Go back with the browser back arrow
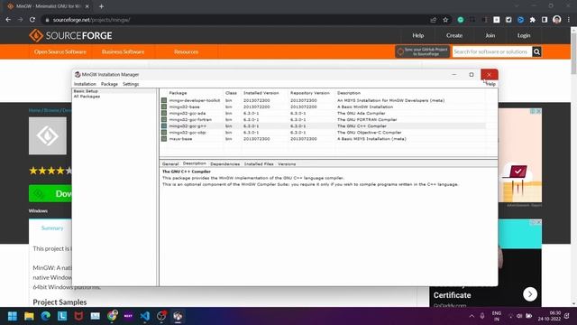The width and height of the screenshot is (577, 325). coord(8,20)
